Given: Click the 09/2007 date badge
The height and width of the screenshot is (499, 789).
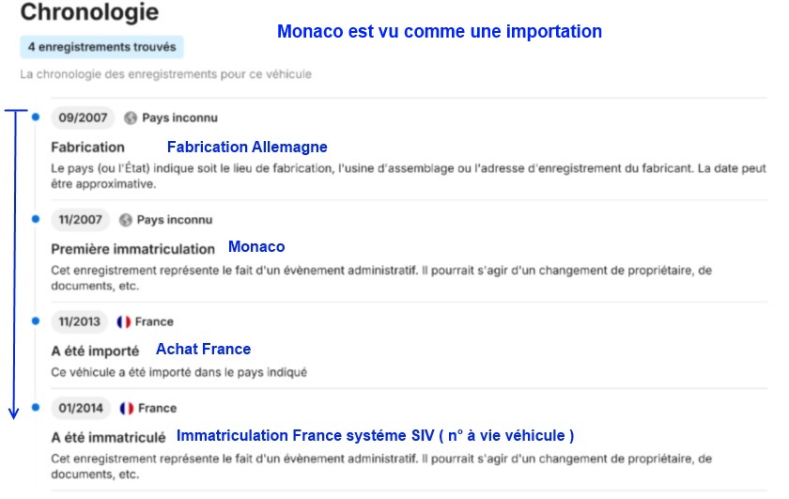Looking at the screenshot, I should click(83, 118).
